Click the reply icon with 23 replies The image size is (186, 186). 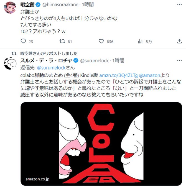pos(23,41)
